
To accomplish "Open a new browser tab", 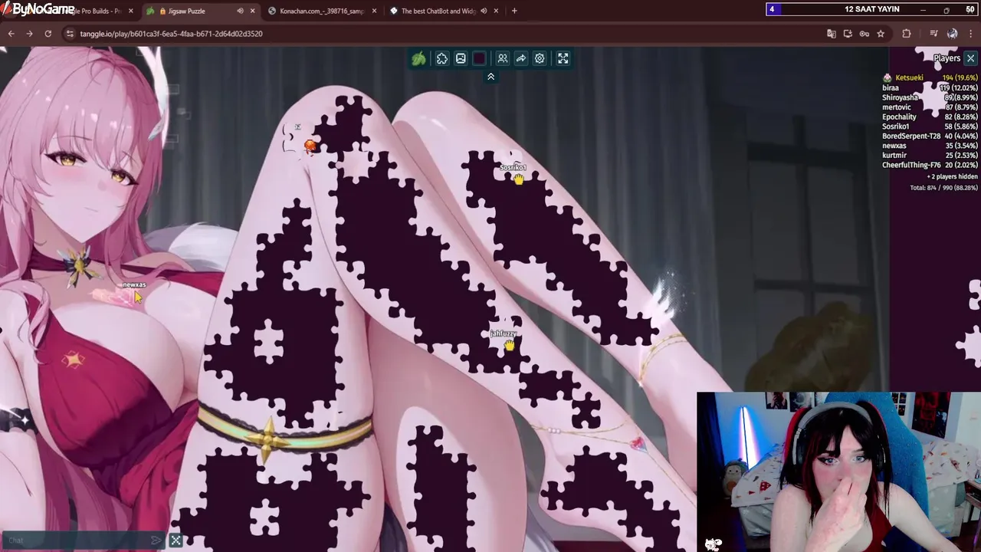I will click(514, 11).
